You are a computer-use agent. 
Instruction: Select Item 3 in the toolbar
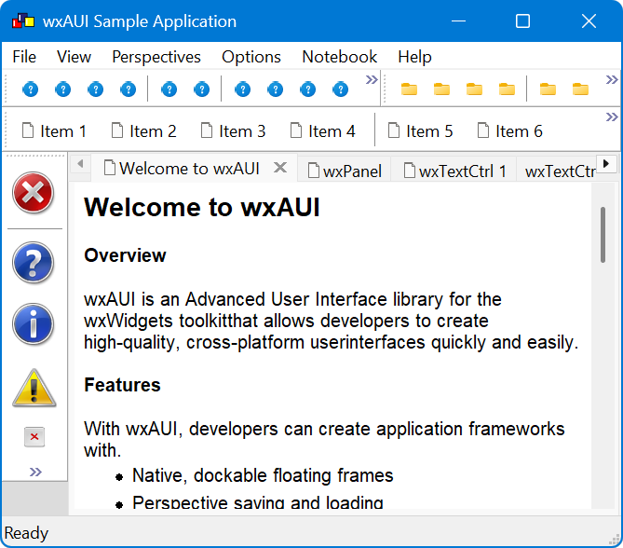click(233, 130)
